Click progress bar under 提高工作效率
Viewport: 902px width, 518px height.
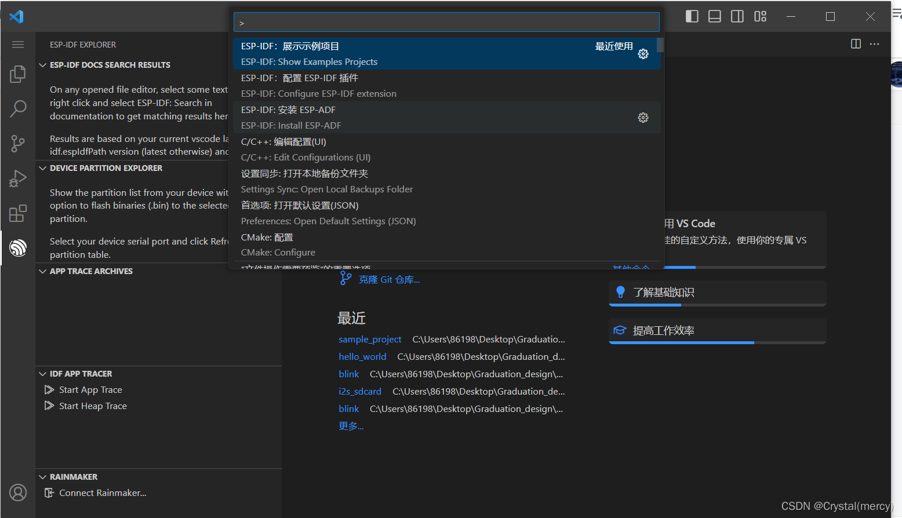(x=718, y=342)
